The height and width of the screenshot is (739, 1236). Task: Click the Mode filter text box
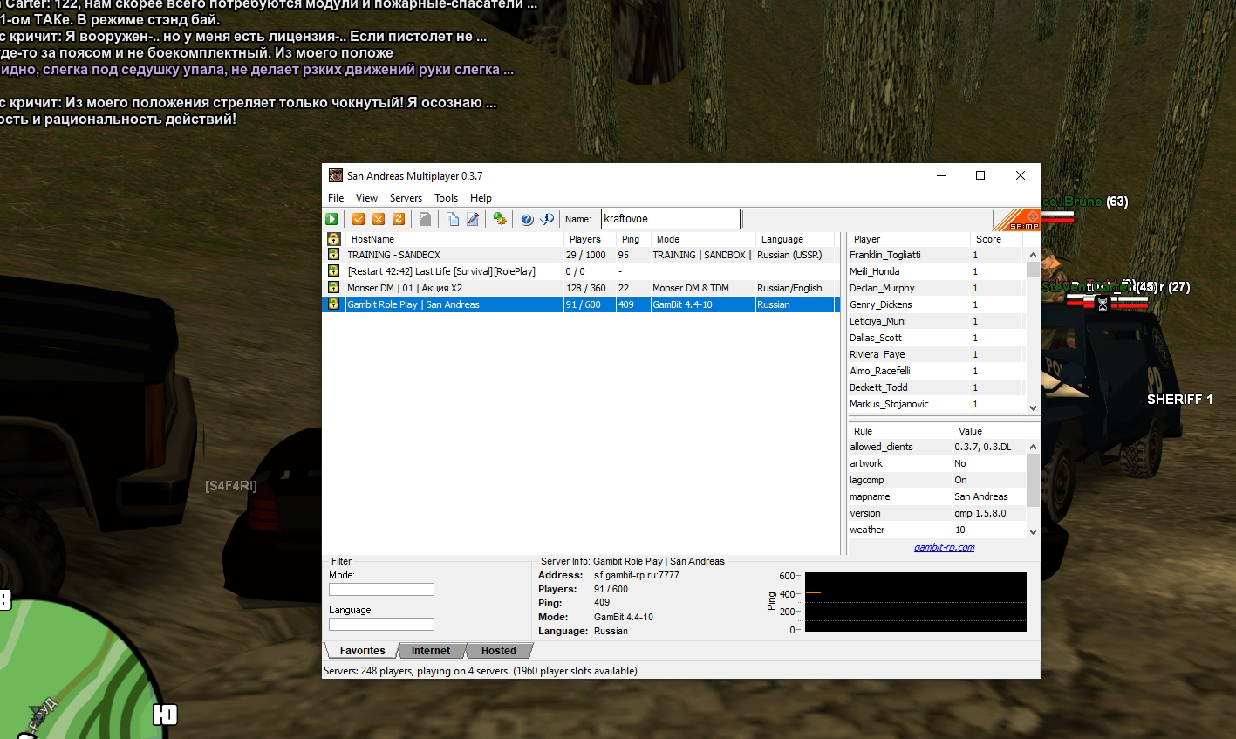coord(381,590)
